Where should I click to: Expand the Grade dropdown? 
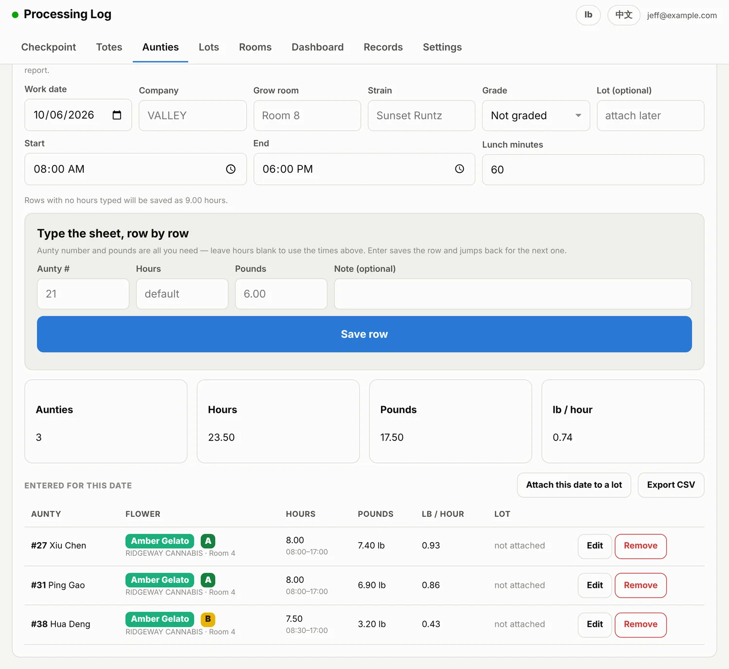pos(536,116)
